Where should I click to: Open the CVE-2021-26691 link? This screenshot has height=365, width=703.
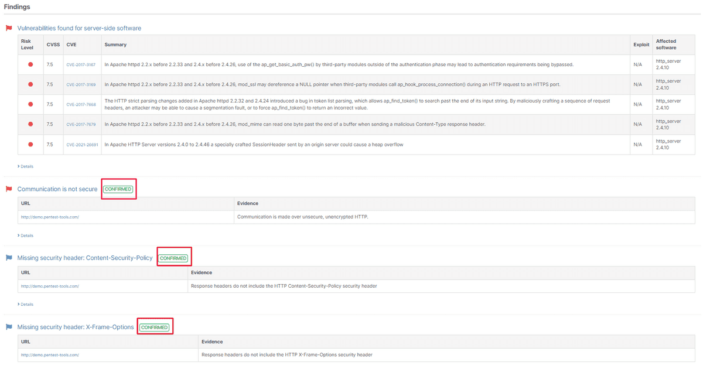tap(82, 144)
